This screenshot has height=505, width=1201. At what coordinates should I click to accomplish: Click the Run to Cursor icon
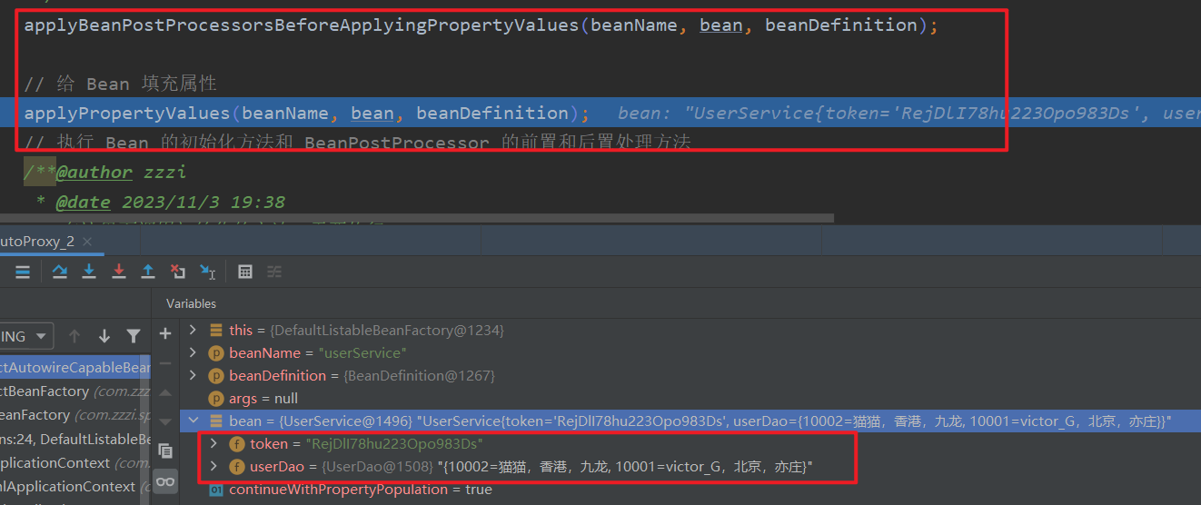[208, 272]
